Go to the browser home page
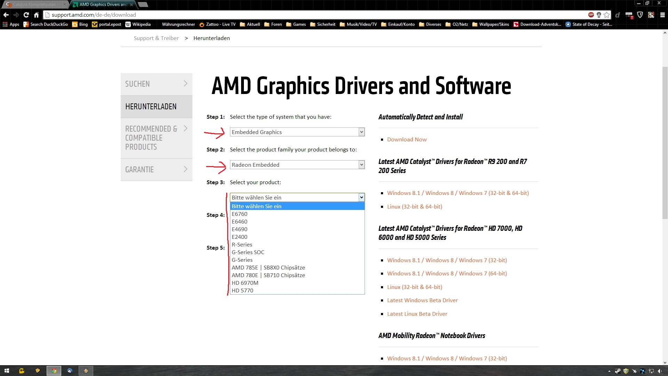This screenshot has height=376, width=668. coord(36,15)
